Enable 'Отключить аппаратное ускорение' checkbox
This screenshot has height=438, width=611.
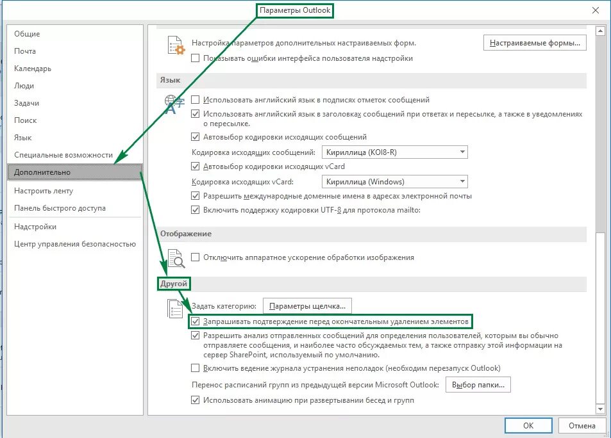point(195,257)
